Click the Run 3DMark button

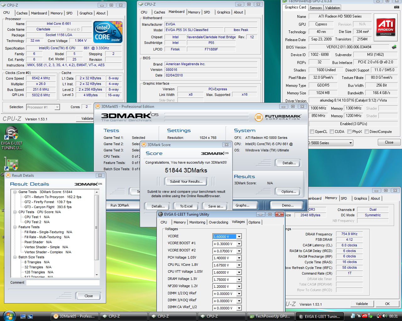click(120, 205)
